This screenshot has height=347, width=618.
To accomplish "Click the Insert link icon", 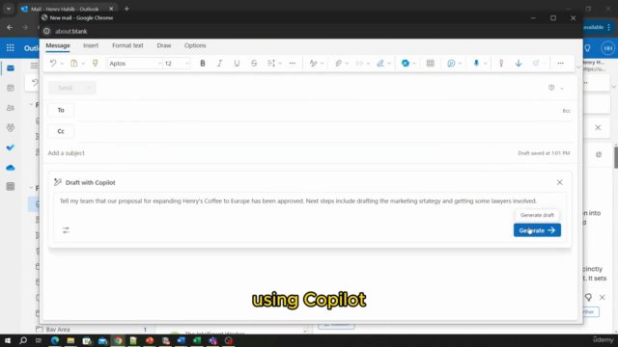I will [x=359, y=63].
